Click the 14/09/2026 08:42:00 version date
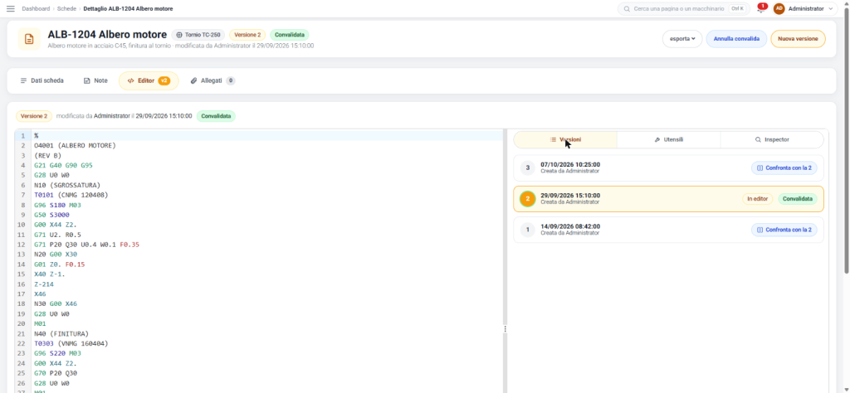This screenshot has height=393, width=850. (x=570, y=226)
